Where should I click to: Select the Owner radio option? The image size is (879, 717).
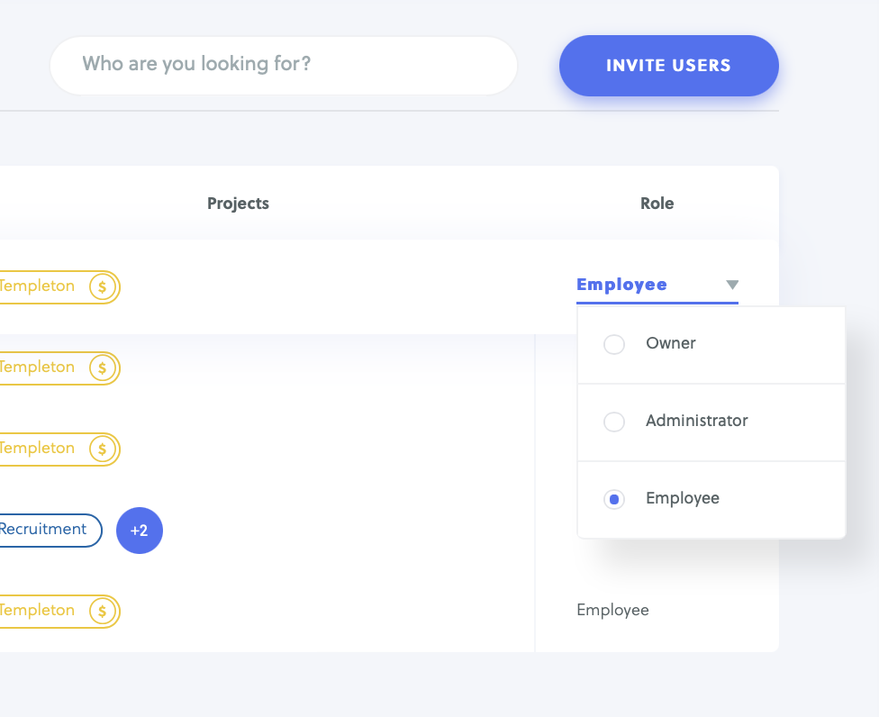(x=614, y=344)
